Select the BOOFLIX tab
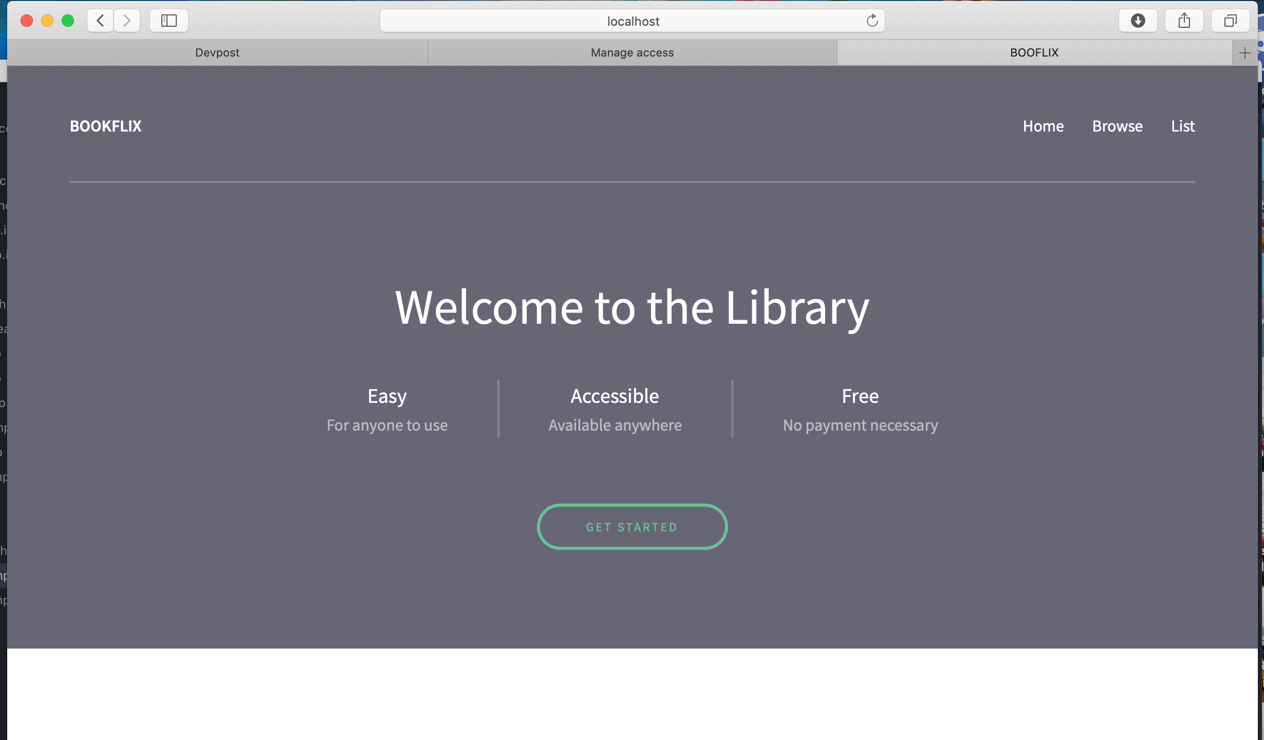 (x=1034, y=53)
